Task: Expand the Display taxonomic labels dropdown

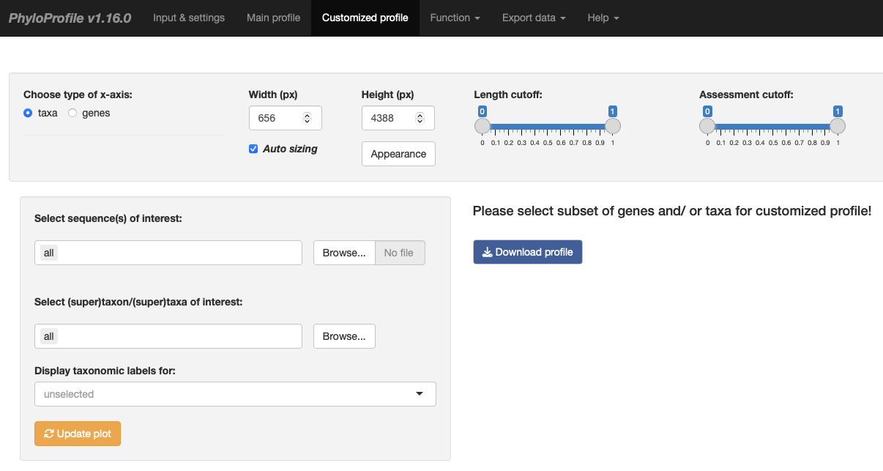Action: pyautogui.click(x=235, y=394)
